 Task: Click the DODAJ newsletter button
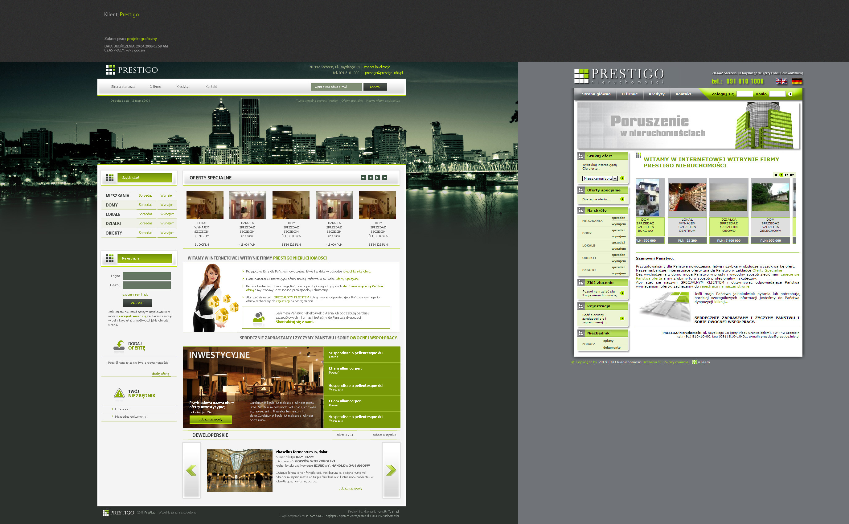(375, 87)
